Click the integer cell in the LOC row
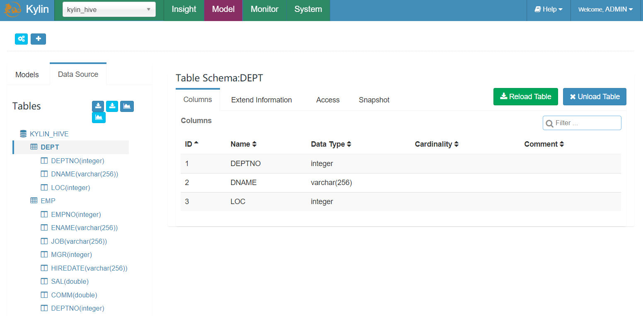This screenshot has width=643, height=316. pyautogui.click(x=322, y=202)
